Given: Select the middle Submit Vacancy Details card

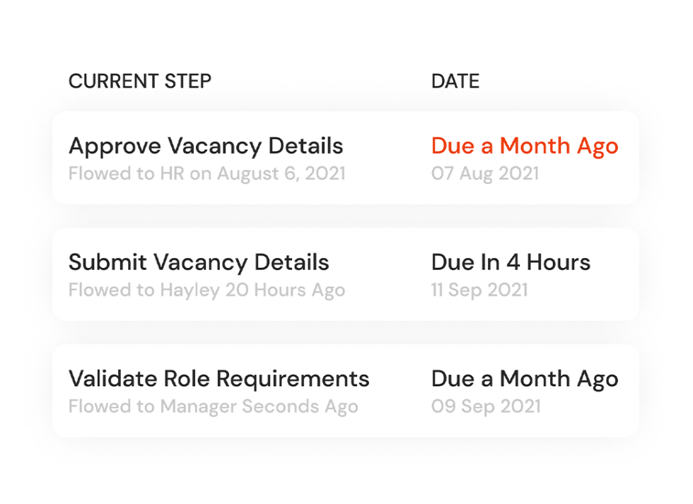Looking at the screenshot, I should pos(345,274).
